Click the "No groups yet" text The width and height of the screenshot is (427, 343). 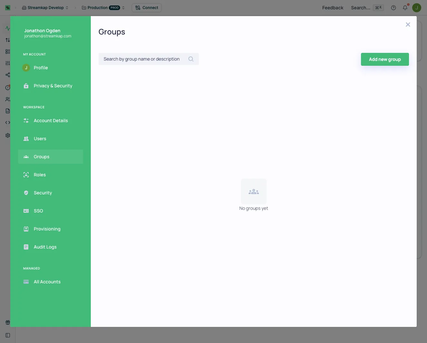point(254,208)
